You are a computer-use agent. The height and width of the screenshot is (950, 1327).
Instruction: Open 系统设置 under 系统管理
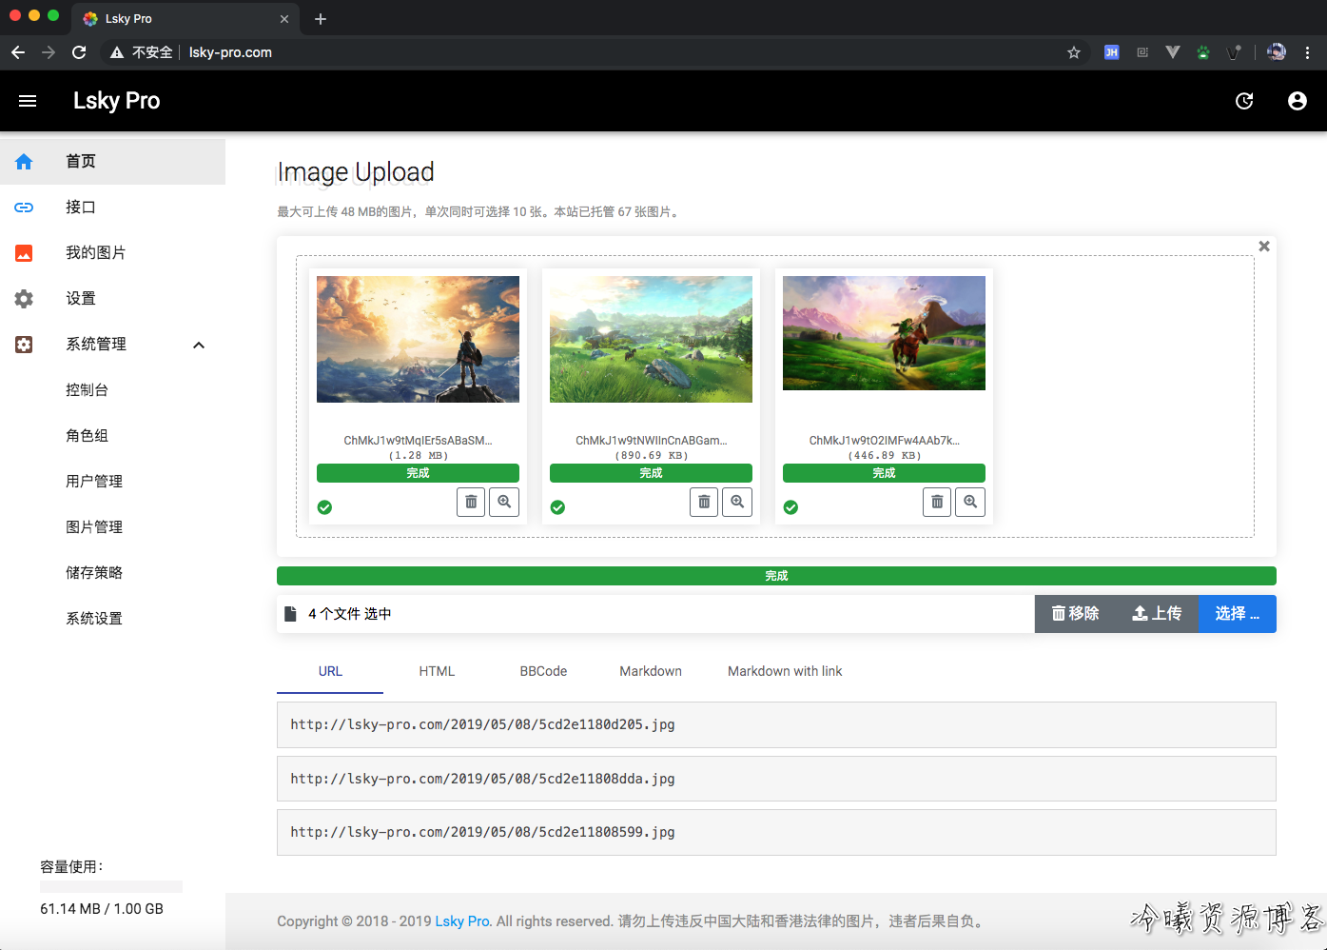[112, 619]
